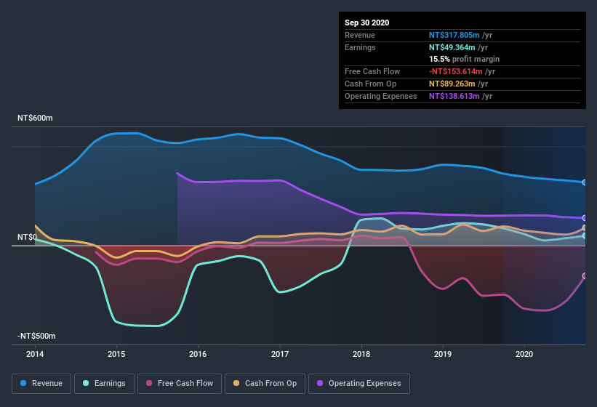
Task: Click the Revenue endpoint marker on chart
Action: 585,182
